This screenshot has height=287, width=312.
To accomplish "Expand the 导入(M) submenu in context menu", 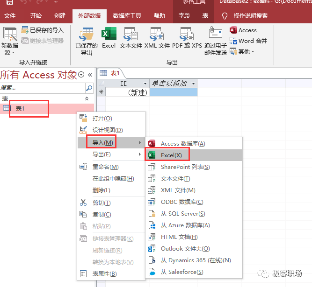I will click(x=111, y=142).
